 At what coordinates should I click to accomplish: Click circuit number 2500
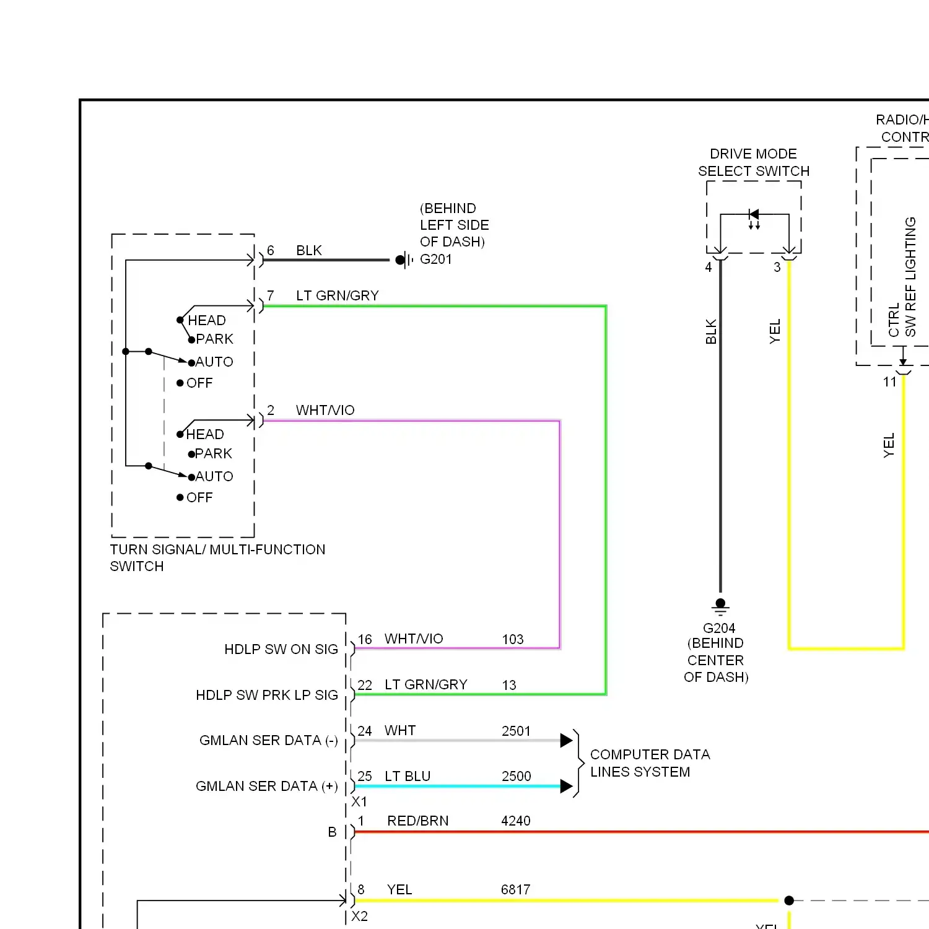click(x=517, y=777)
